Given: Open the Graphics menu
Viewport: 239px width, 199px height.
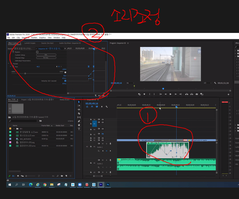Looking at the screenshot, I should [42, 38].
